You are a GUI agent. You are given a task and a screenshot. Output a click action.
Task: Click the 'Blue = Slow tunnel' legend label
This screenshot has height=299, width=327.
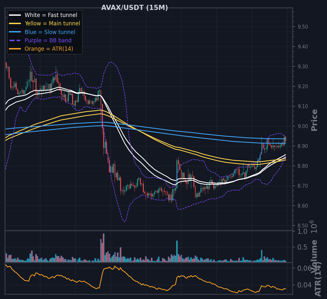[50, 32]
